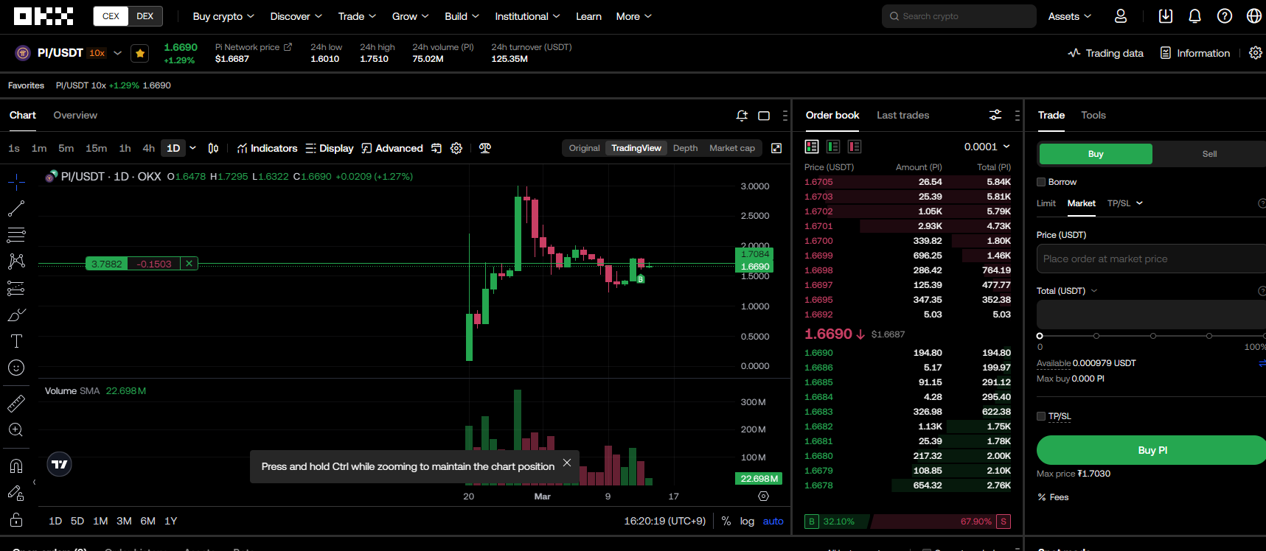Switch to the Last trades tab
This screenshot has width=1266, height=551.
coord(902,116)
